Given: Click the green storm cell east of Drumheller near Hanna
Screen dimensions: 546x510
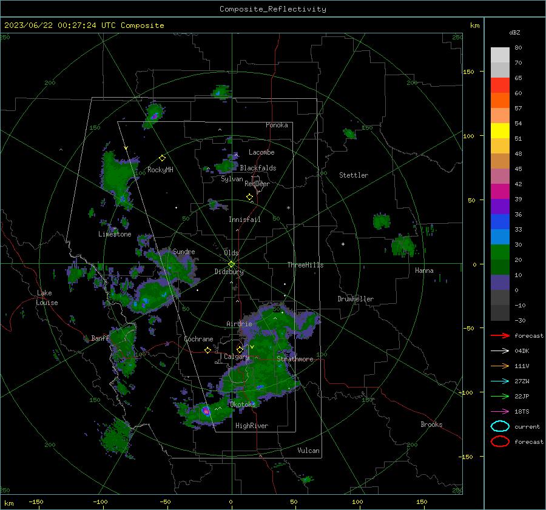Looking at the screenshot, I should click(403, 246).
